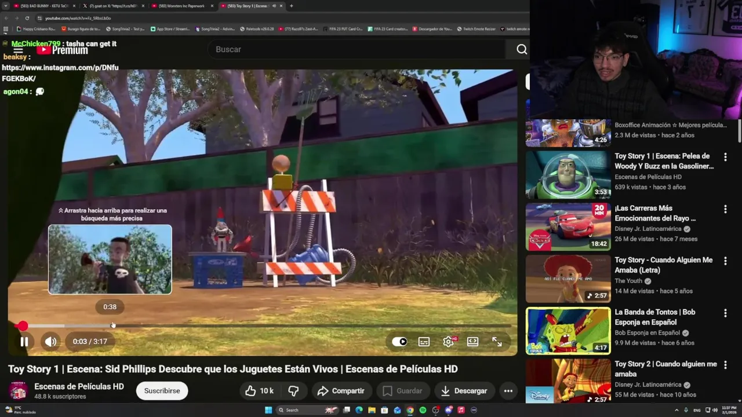Viewport: 742px width, 417px height.
Task: Open the Twitch Emote Resizer bookmark
Action: 477,28
